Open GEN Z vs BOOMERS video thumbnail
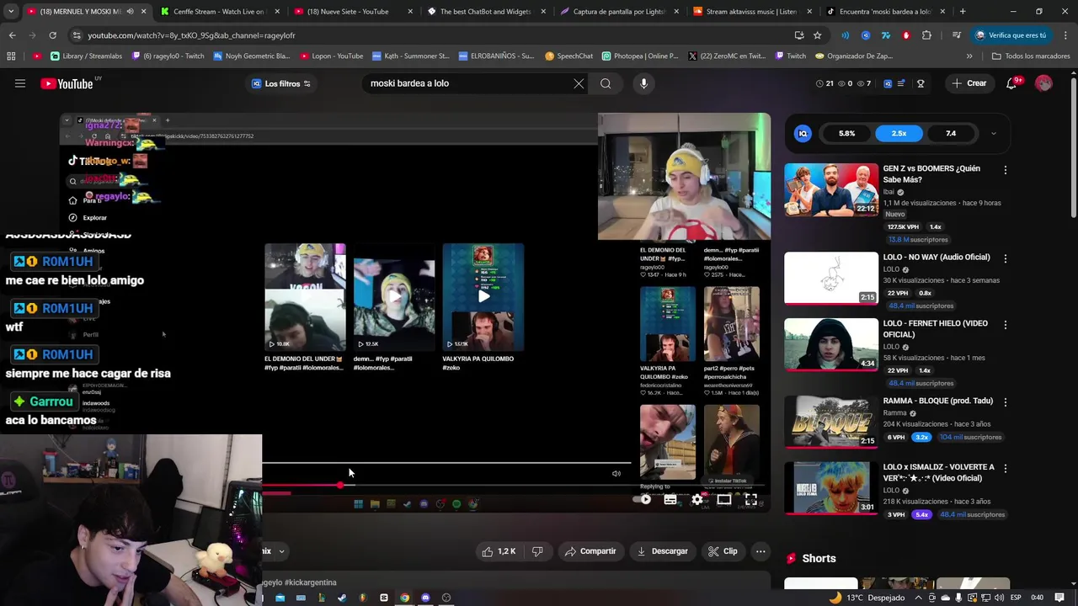Image resolution: width=1078 pixels, height=606 pixels. tap(831, 190)
